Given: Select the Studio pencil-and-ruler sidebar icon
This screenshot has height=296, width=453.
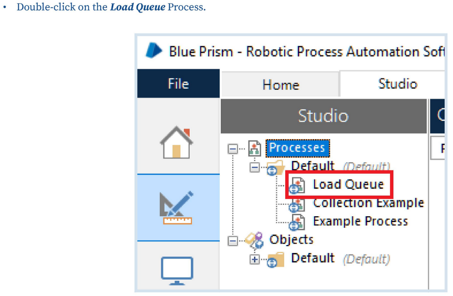Looking at the screenshot, I should click(177, 208).
